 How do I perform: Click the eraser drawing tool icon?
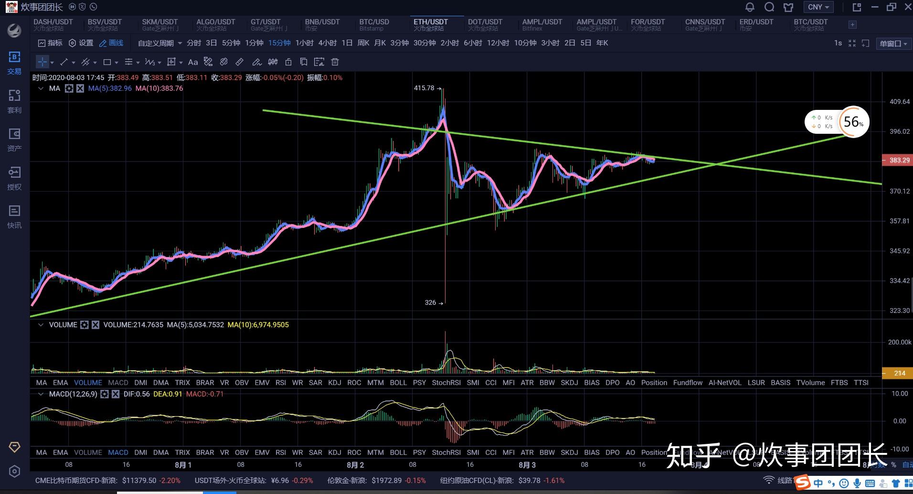click(257, 62)
